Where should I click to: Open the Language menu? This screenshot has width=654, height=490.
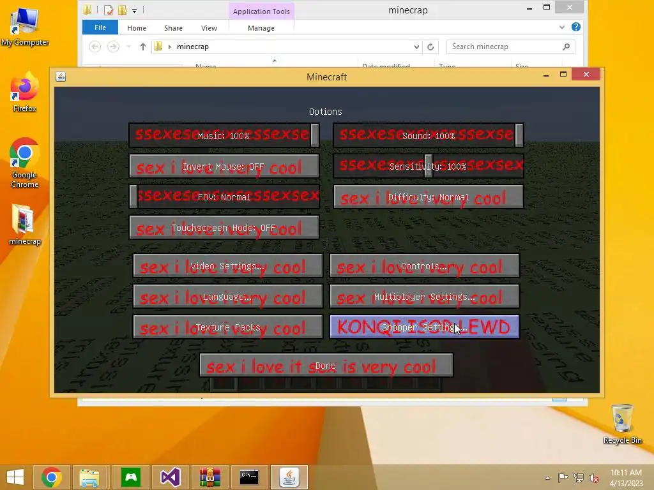(x=228, y=297)
